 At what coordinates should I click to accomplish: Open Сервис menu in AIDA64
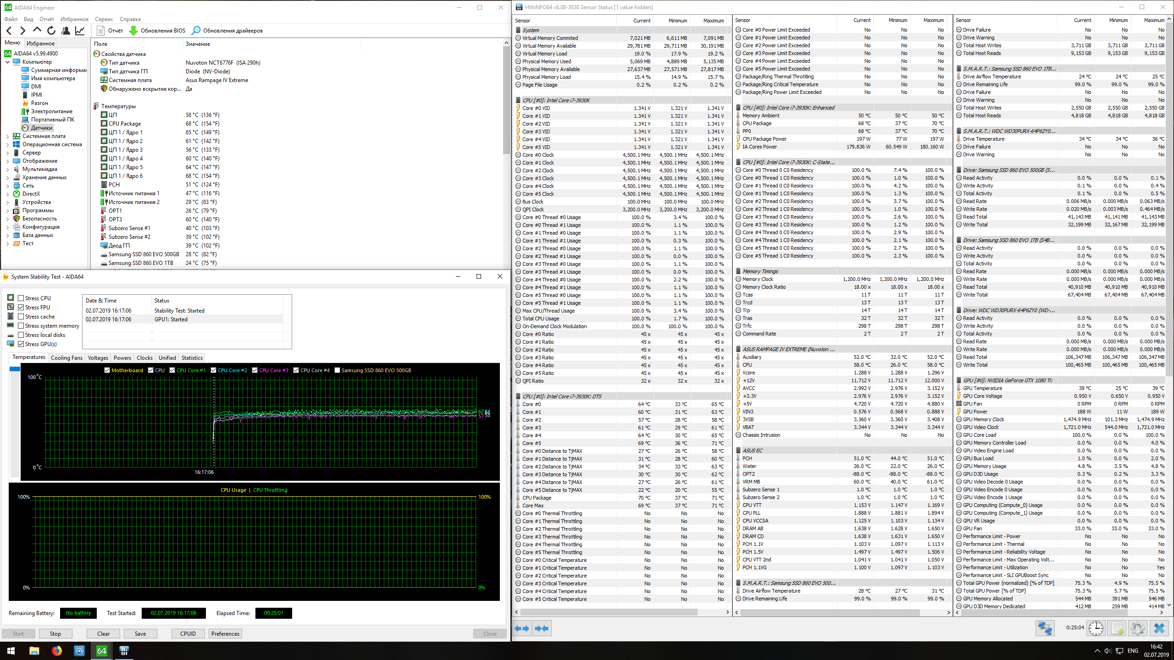(x=104, y=19)
